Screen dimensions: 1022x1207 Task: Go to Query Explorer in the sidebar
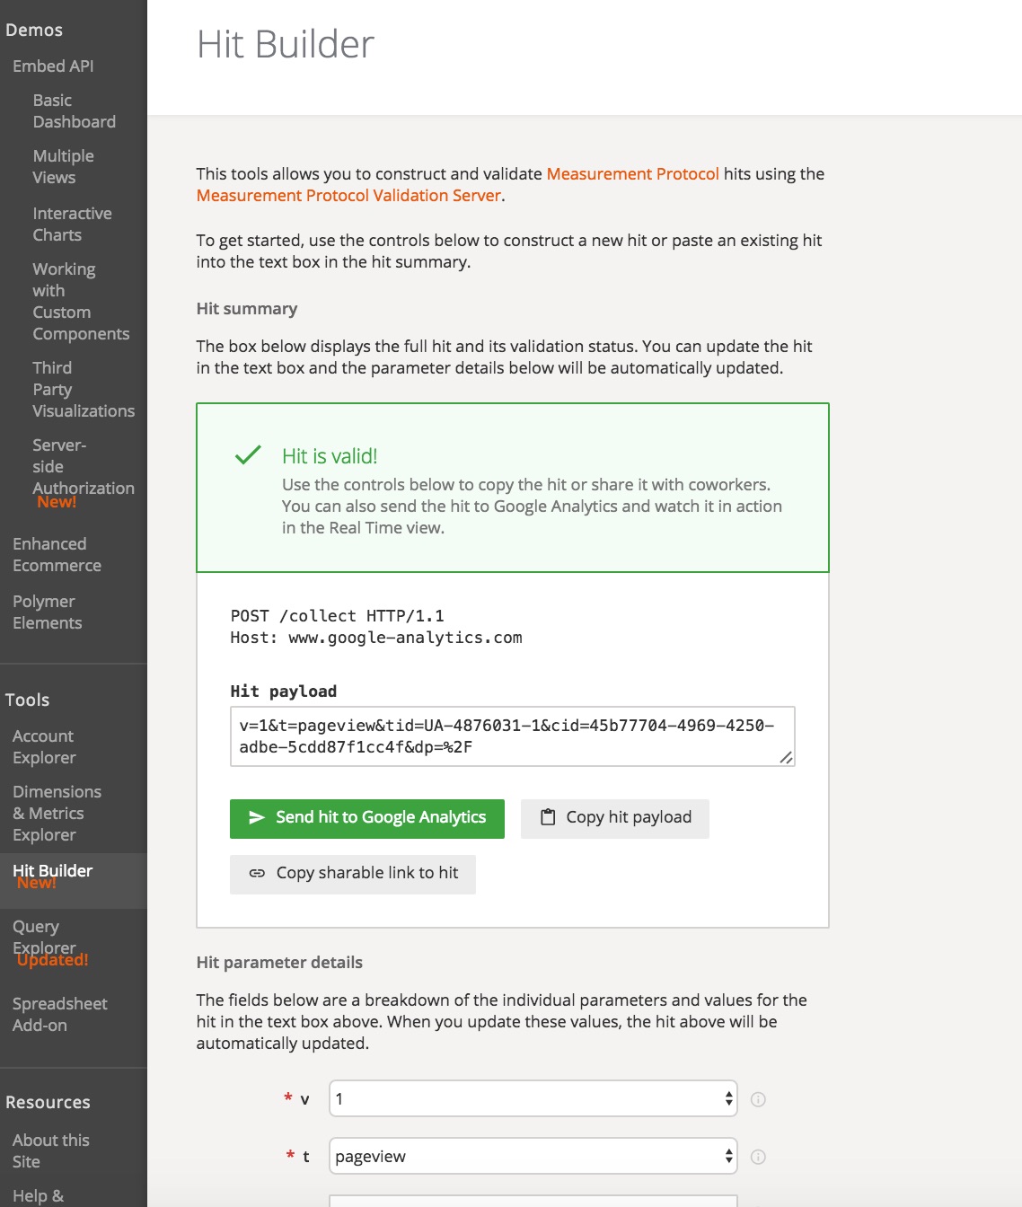coord(44,938)
